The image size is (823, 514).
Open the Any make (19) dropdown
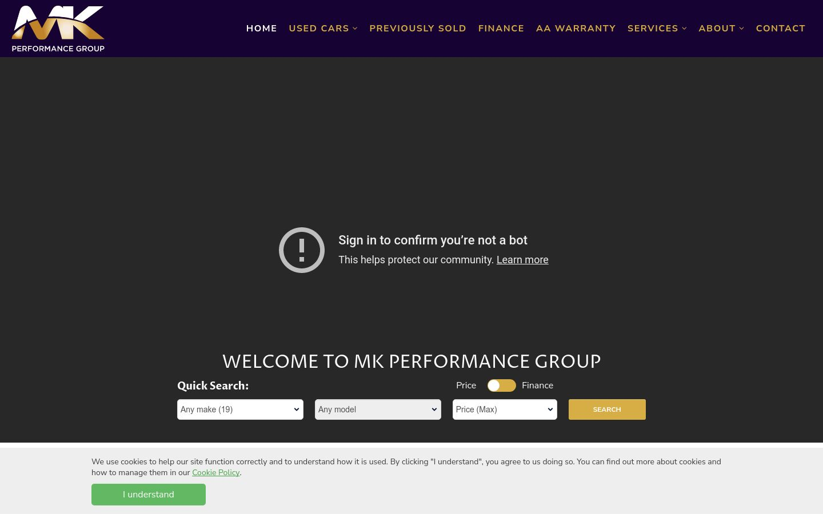tap(240, 409)
